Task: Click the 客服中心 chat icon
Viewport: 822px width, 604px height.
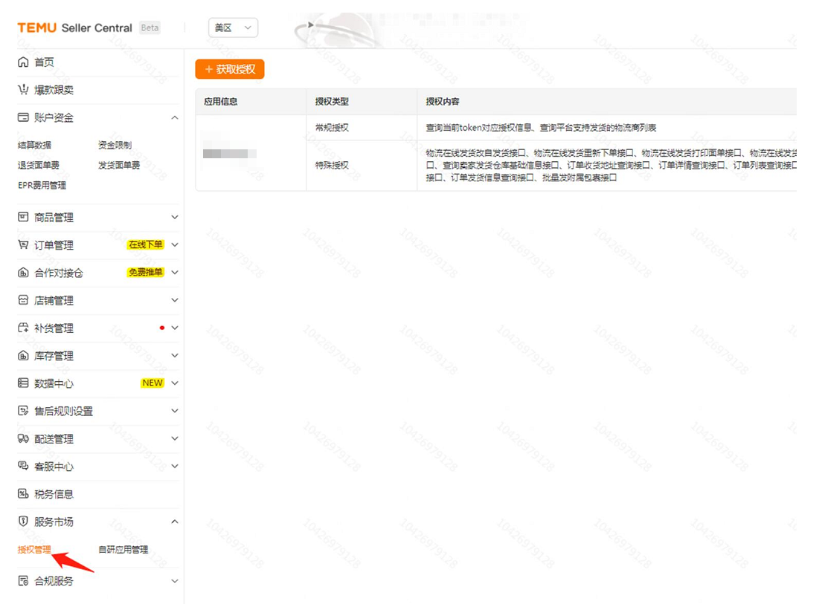Action: click(23, 467)
